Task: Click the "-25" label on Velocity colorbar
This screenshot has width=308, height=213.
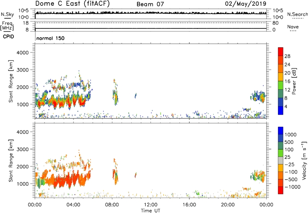Action: coord(290,165)
